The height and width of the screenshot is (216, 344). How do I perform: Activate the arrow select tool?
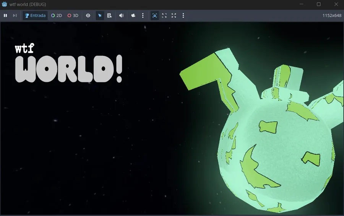pyautogui.click(x=100, y=16)
